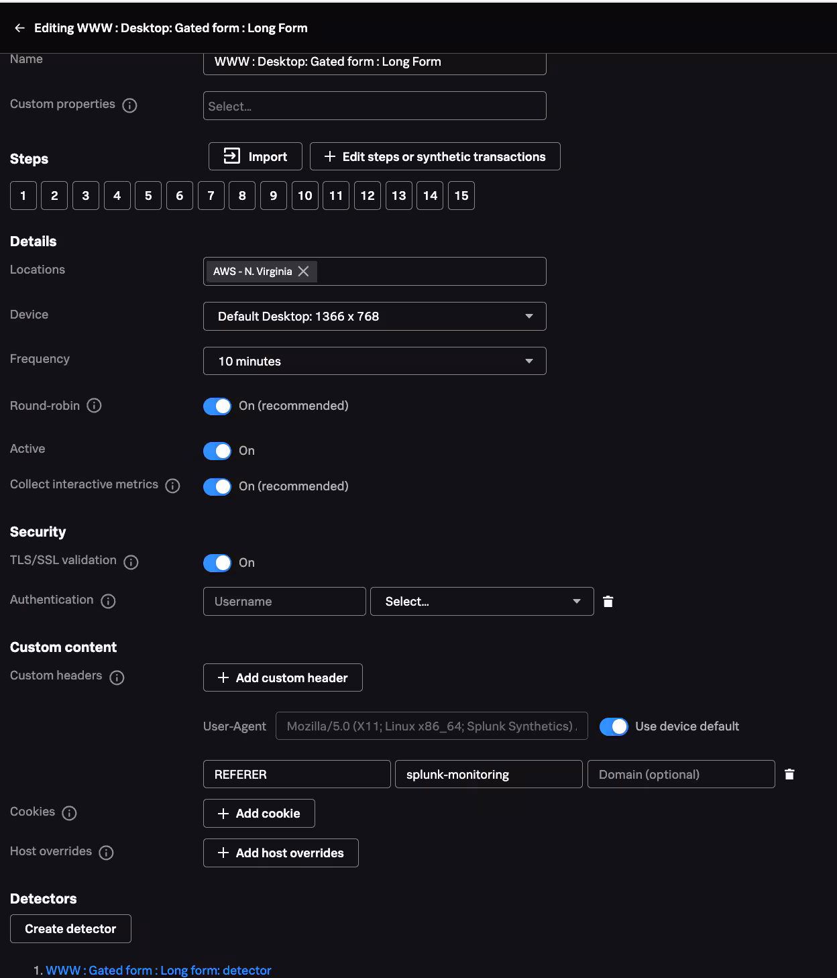This screenshot has width=837, height=978.
Task: Click info icon beside Cookies label
Action: pyautogui.click(x=69, y=813)
